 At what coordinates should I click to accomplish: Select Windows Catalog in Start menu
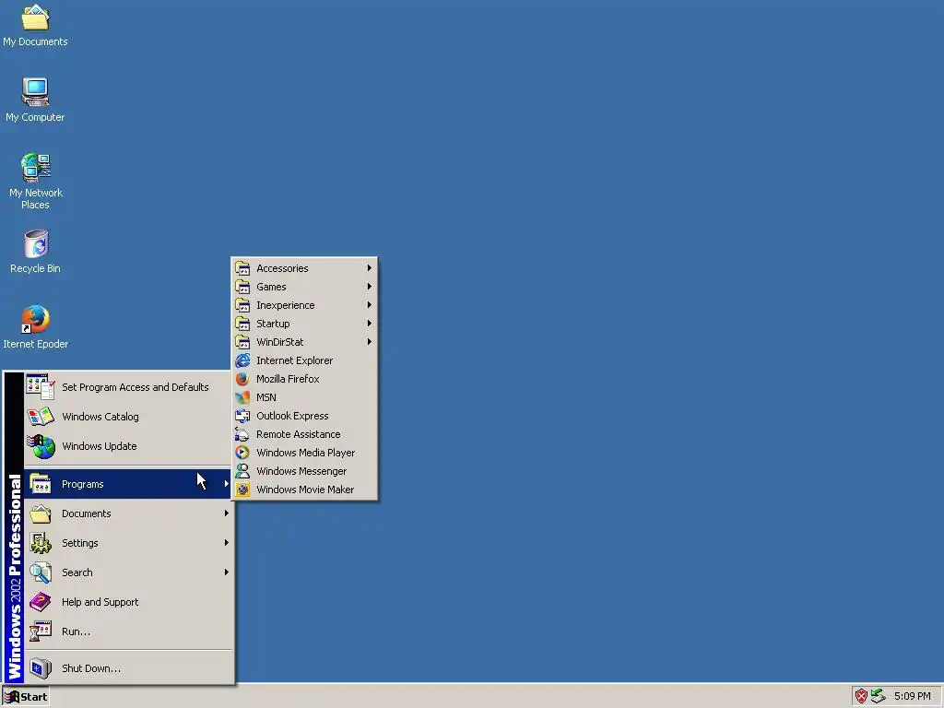128,417
